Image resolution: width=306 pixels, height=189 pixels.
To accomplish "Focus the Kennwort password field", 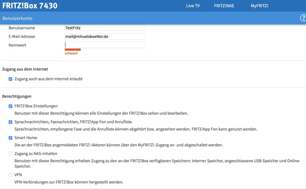I will (105, 45).
